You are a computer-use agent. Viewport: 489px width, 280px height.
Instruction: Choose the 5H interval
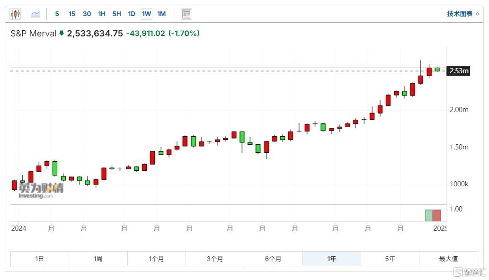tap(116, 14)
